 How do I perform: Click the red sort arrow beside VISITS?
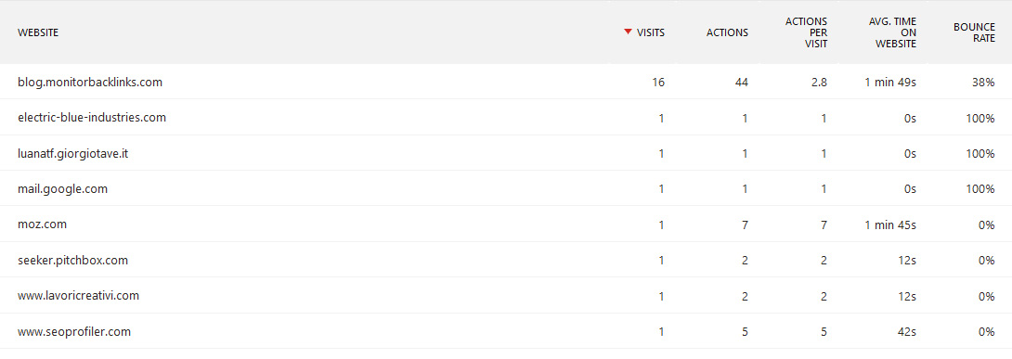(x=628, y=32)
